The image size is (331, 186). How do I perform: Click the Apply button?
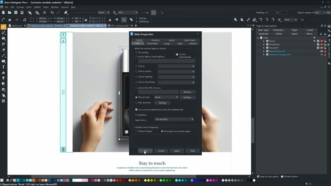177,151
